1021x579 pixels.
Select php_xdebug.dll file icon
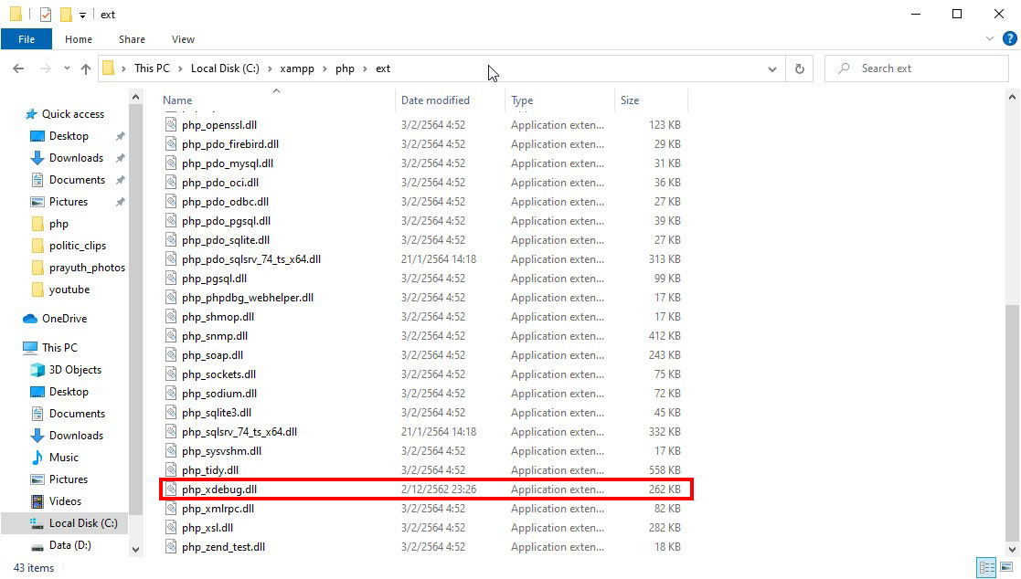[171, 490]
